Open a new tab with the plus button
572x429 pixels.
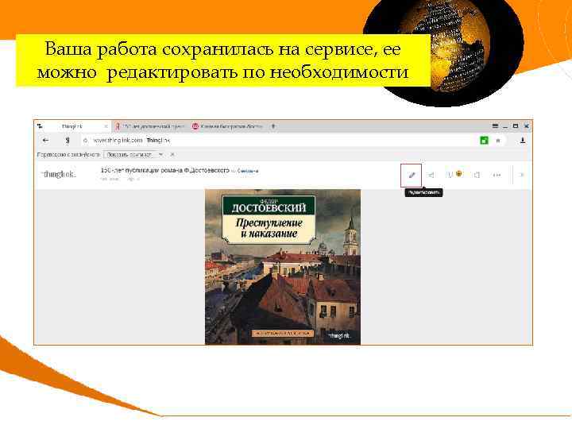(x=272, y=126)
